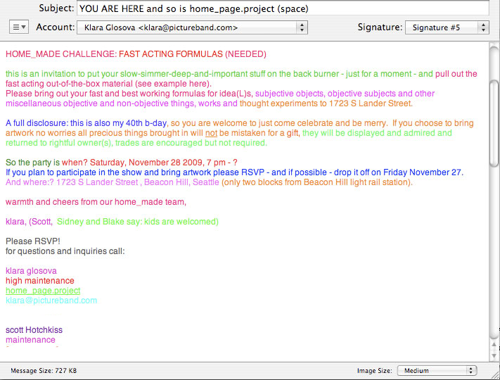Screen dimensions: 500x380
Task: Click into the Subject text field
Action: [283, 9]
